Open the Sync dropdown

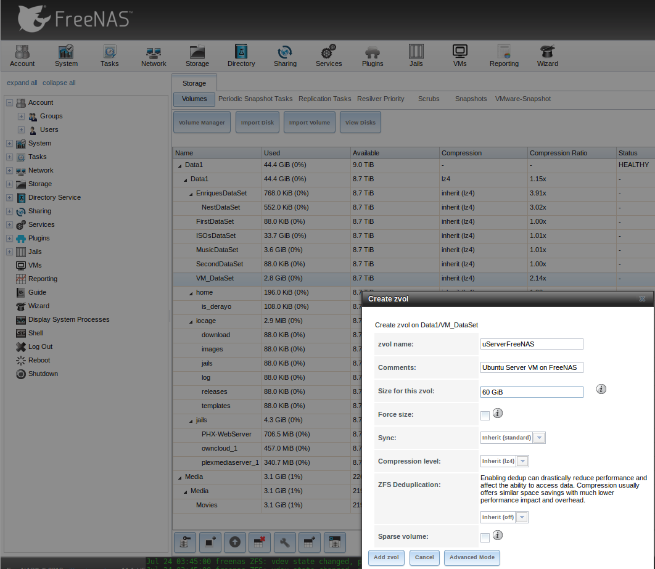513,438
